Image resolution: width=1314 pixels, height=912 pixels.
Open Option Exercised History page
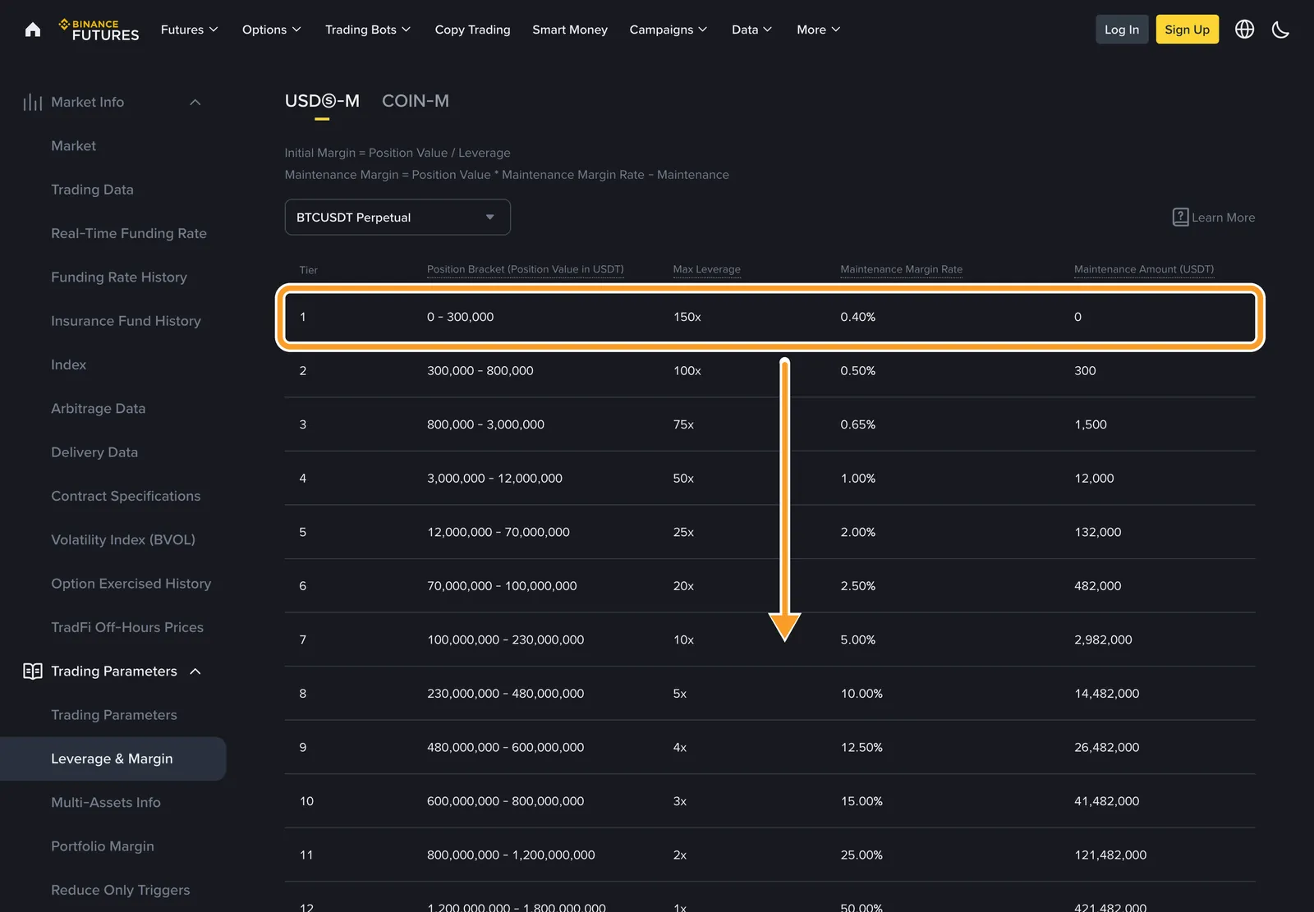point(131,584)
